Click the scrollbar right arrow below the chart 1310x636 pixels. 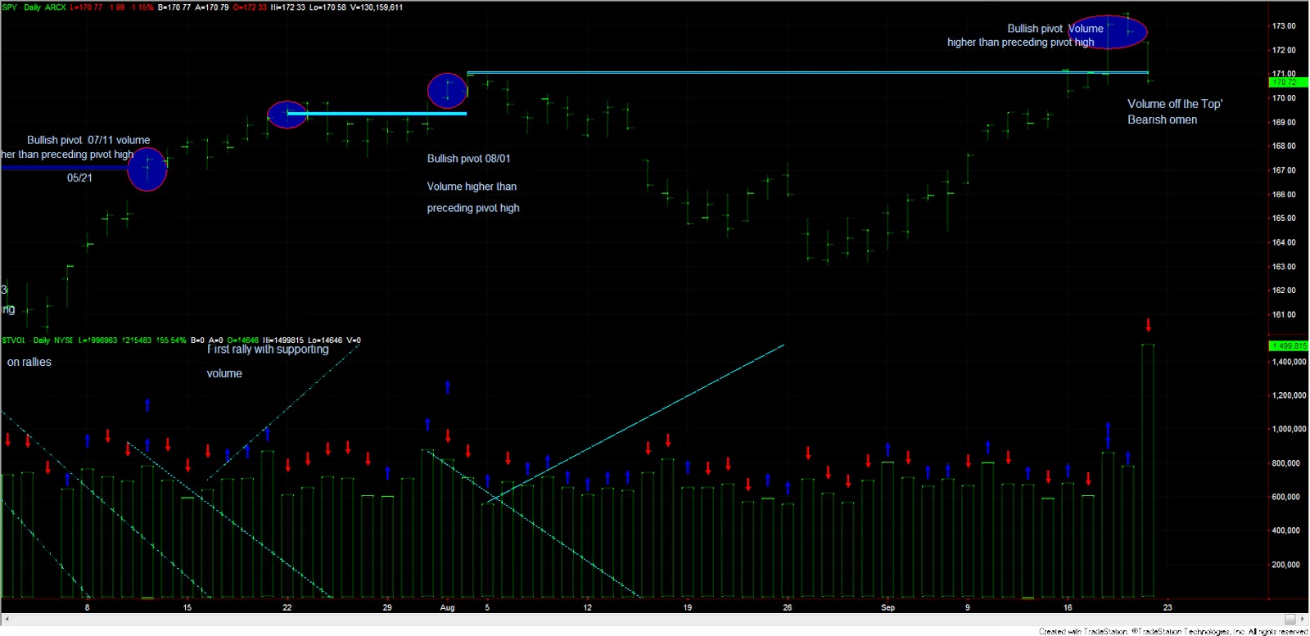click(1303, 619)
